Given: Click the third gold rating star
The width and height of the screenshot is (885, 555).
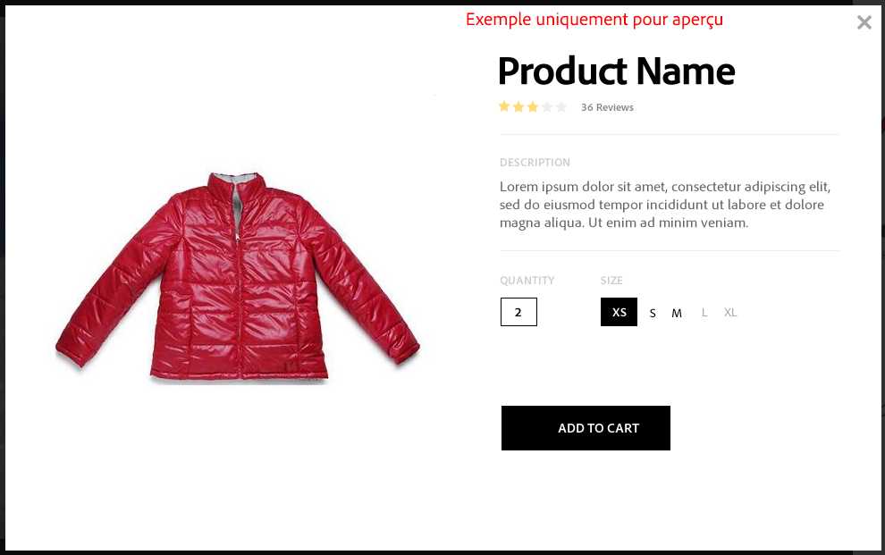Looking at the screenshot, I should tap(532, 106).
